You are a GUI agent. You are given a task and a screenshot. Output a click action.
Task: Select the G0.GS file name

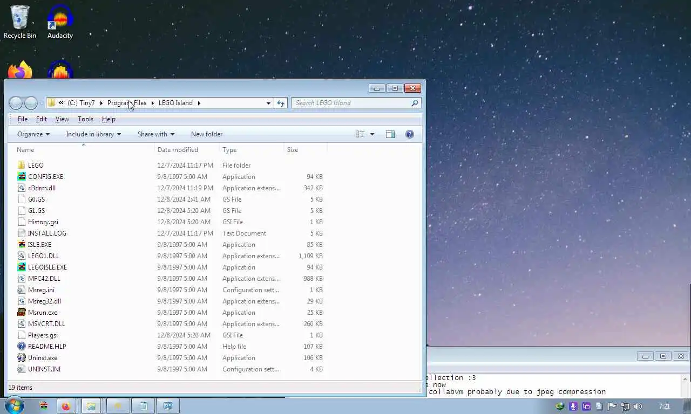[x=37, y=199]
